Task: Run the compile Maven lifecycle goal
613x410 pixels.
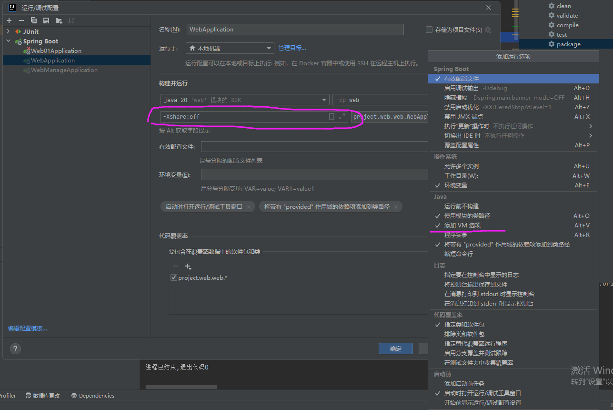Action: (563, 25)
